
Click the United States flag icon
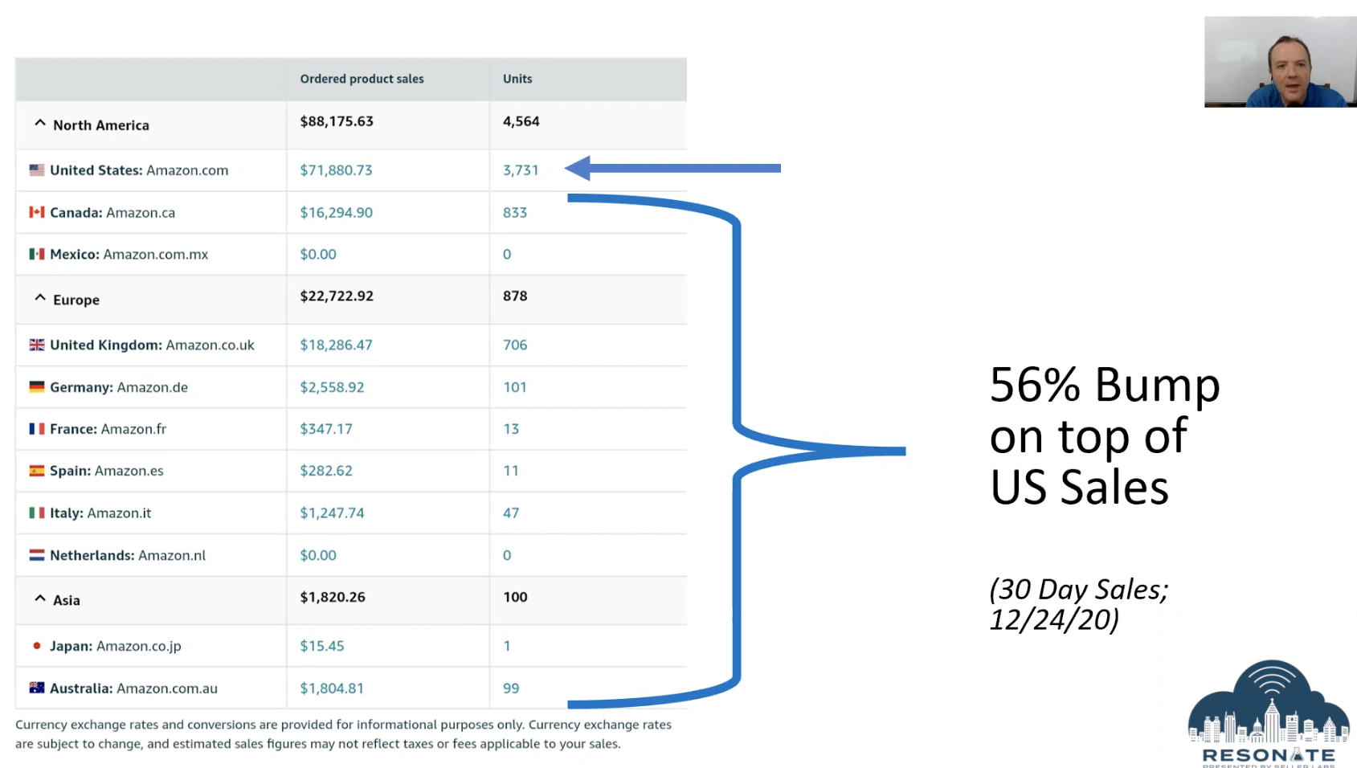37,170
